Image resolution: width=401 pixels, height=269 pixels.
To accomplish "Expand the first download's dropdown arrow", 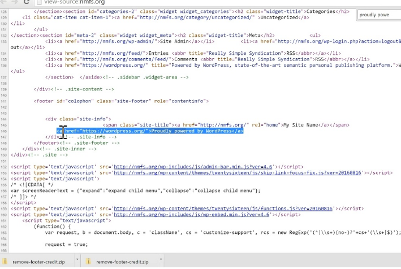I will pos(77,259).
